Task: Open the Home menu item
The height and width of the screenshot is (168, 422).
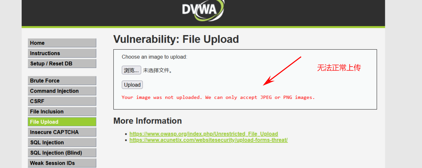Action: 62,43
